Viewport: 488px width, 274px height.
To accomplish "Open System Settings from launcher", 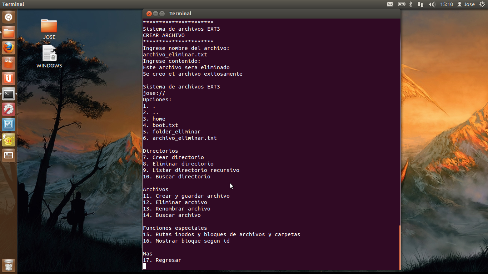I will point(9,109).
